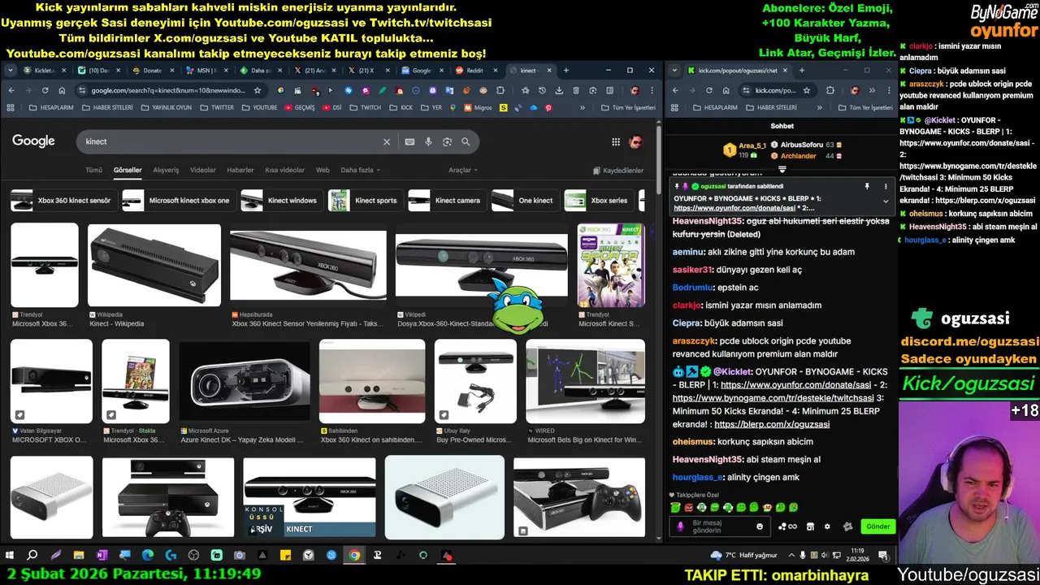The height and width of the screenshot is (585, 1040).
Task: Click the 'Bir mesaj gönderin' chat input
Action: click(720, 526)
